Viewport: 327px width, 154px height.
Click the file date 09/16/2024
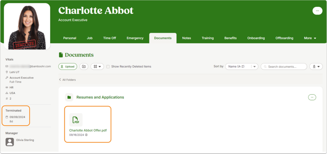click(x=76, y=135)
